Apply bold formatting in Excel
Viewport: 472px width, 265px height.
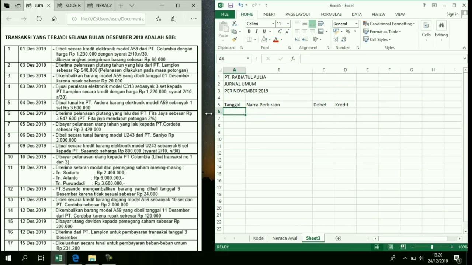[x=250, y=32]
